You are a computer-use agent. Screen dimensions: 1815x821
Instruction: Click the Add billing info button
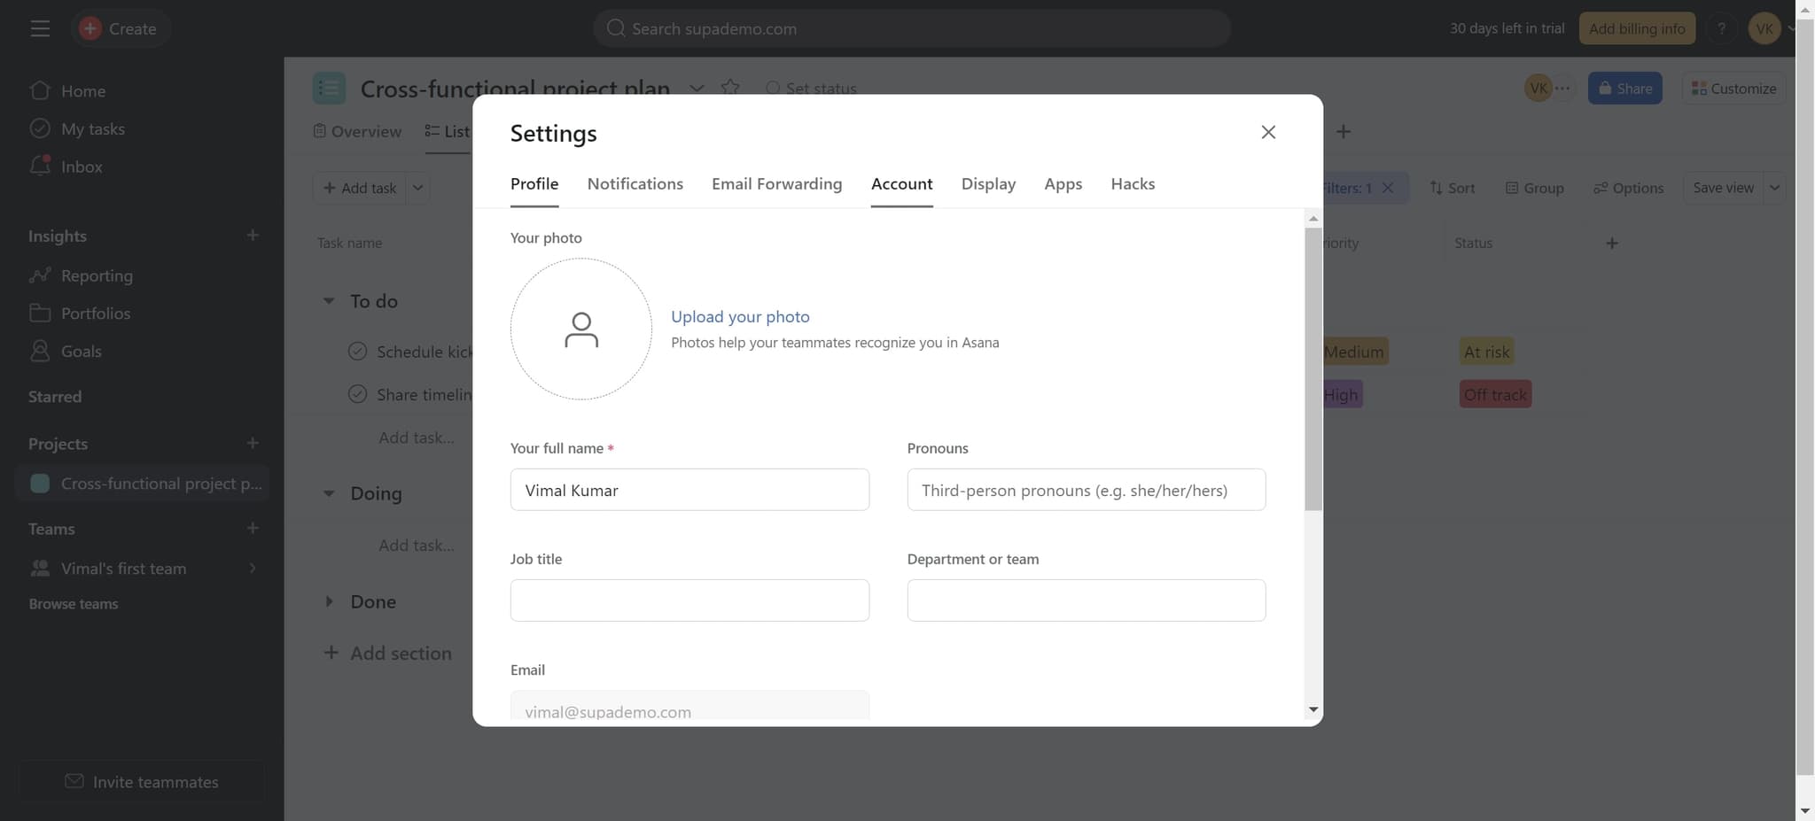pyautogui.click(x=1637, y=28)
